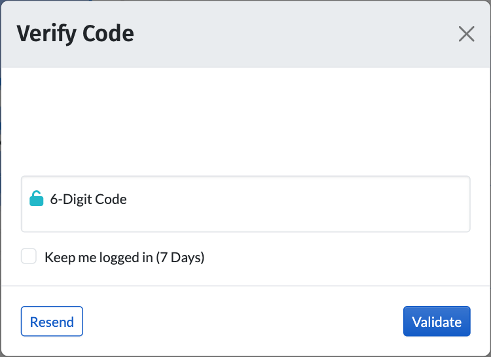Click the teal unlocked padlock icon
This screenshot has height=357, width=491.
(37, 199)
